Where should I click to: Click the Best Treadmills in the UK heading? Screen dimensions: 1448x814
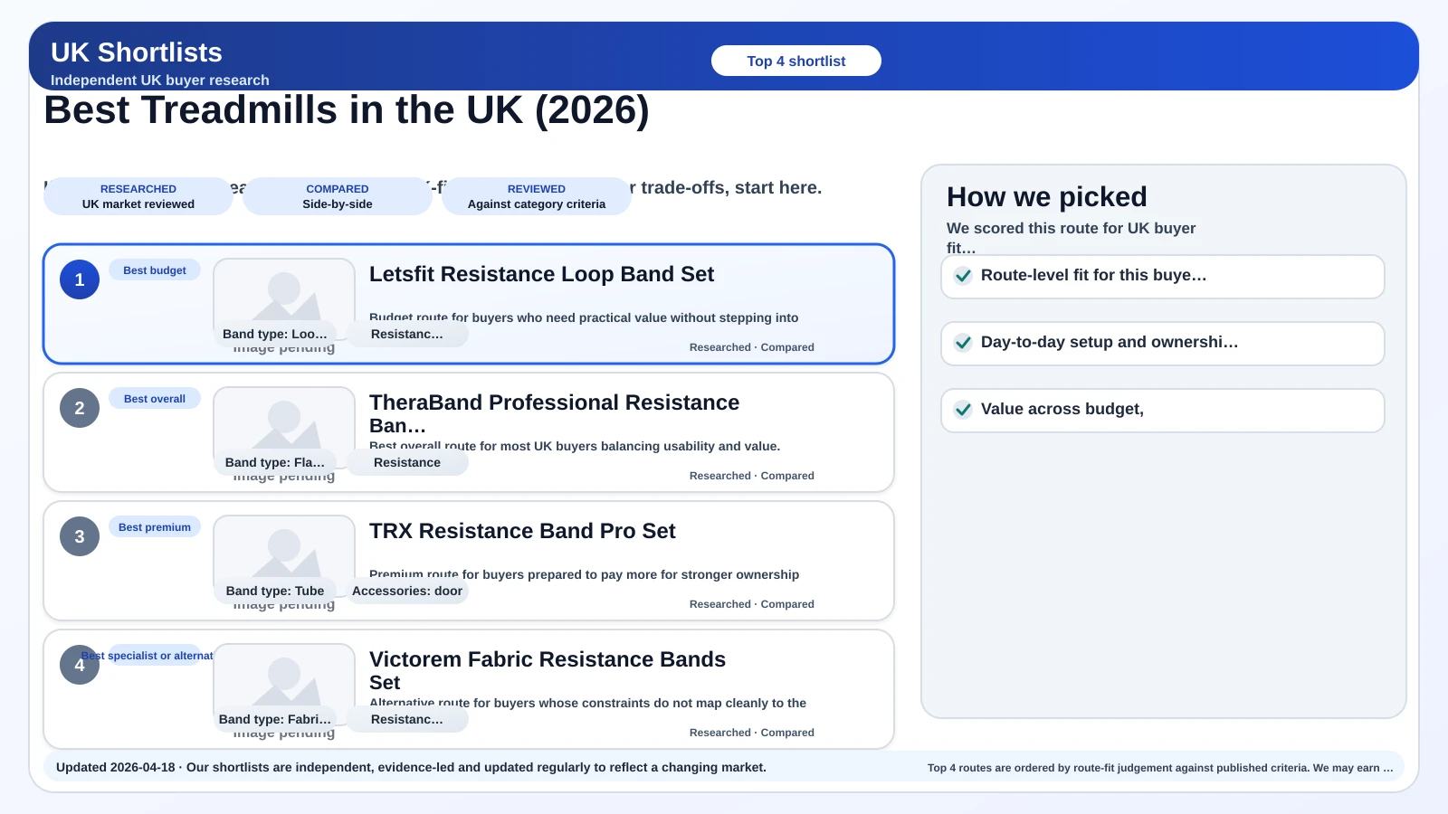(x=347, y=110)
